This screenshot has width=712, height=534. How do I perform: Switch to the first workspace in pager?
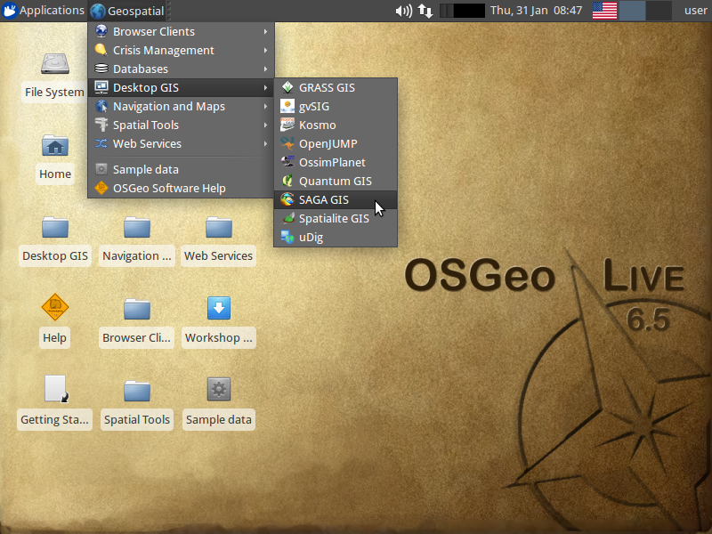pyautogui.click(x=633, y=11)
